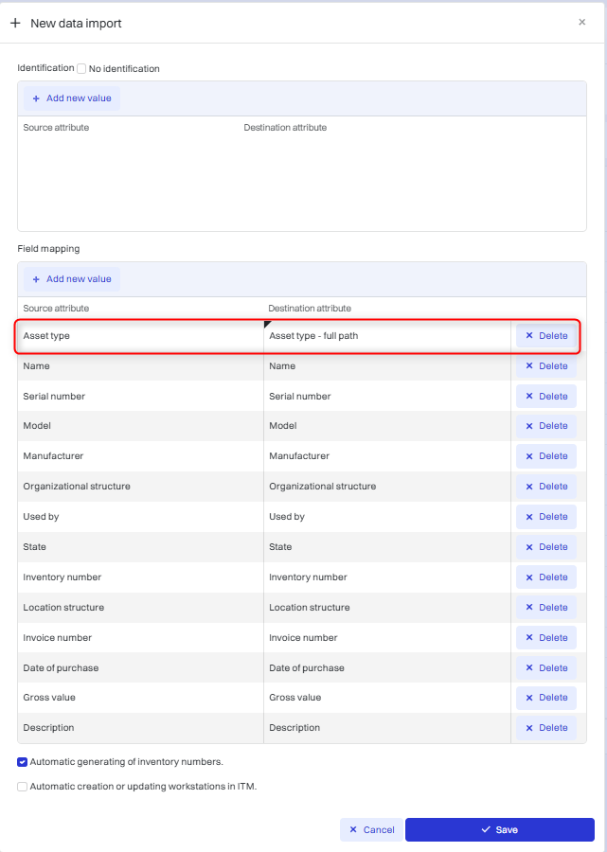
Task: Delete the Manufacturer mapping row
Action: [x=546, y=456]
